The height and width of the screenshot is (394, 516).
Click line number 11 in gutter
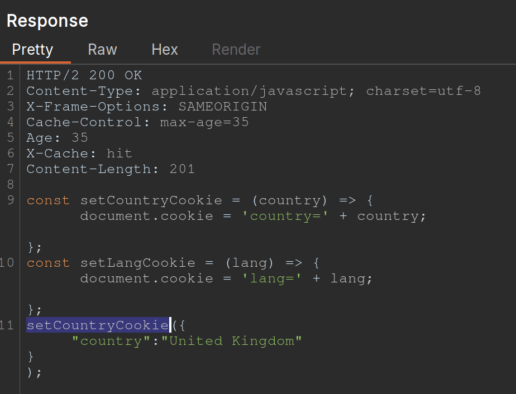8,325
